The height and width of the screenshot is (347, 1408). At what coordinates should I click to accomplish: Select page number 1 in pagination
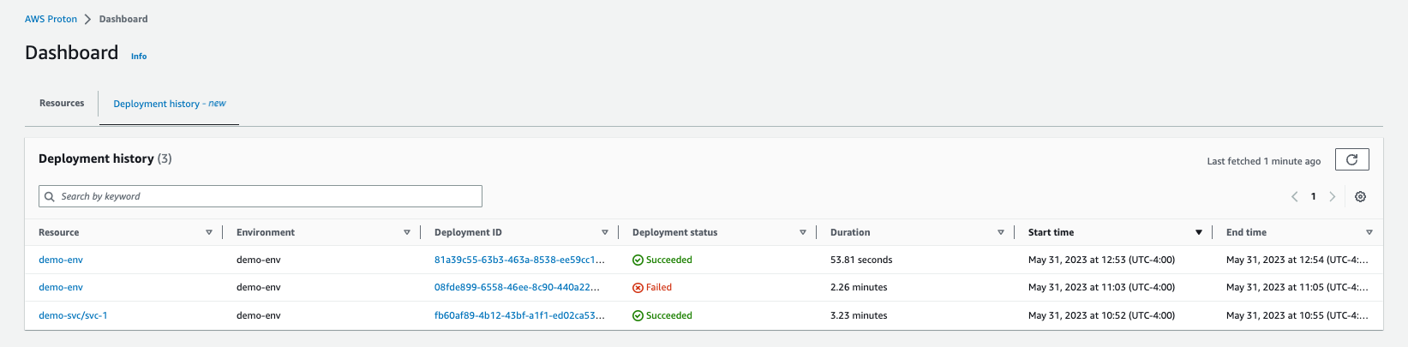point(1313,196)
